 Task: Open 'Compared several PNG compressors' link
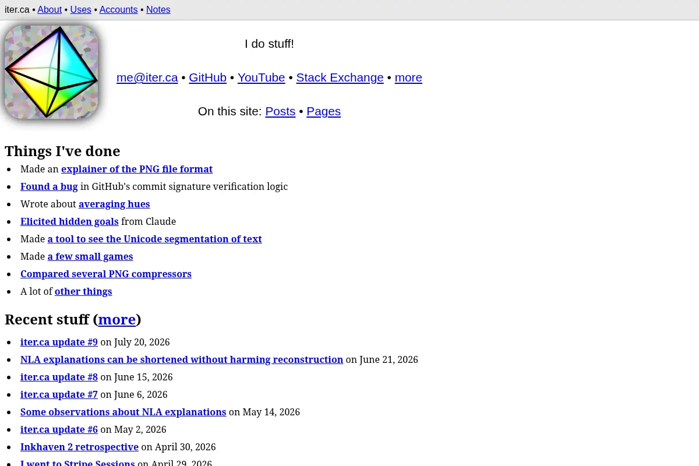pyautogui.click(x=106, y=274)
